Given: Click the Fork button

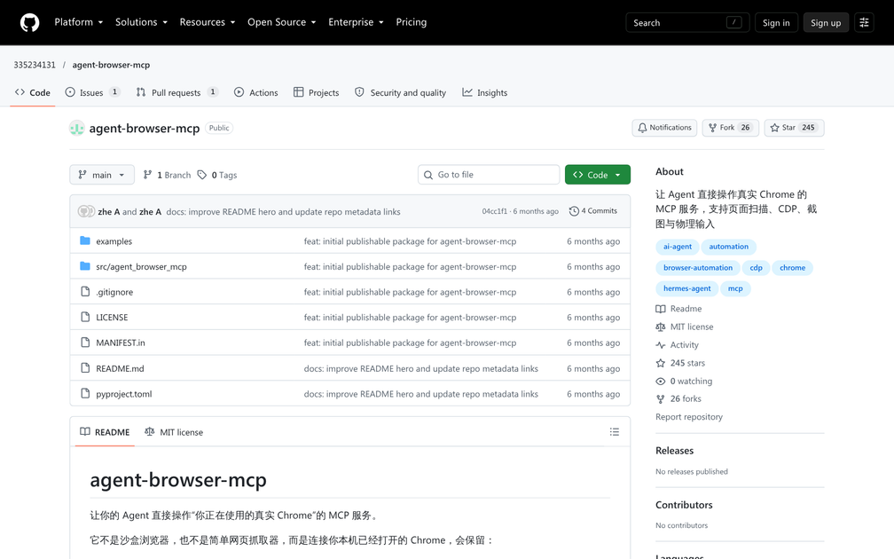Looking at the screenshot, I should tap(731, 128).
